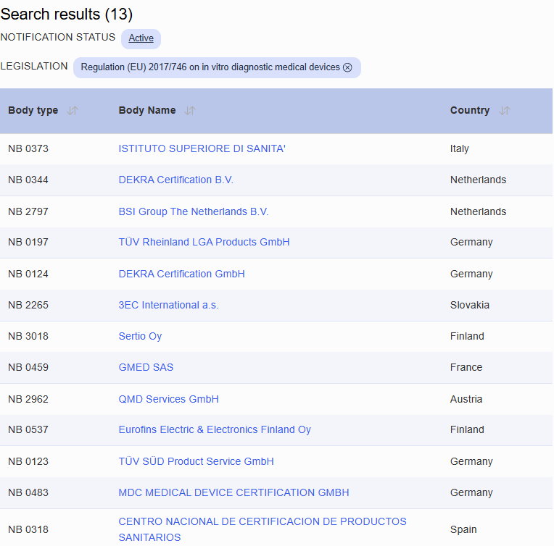
Task: Select the NB 0344 cell
Action: click(x=28, y=180)
